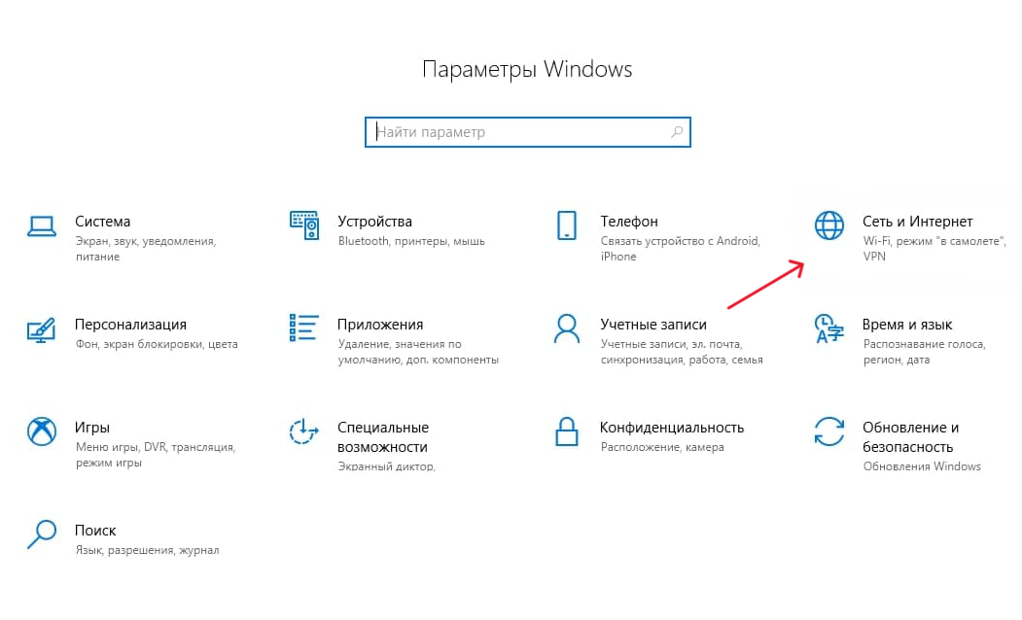Open the Конфиденциальность title
Viewport: 1022px width, 620px height.
(x=671, y=428)
